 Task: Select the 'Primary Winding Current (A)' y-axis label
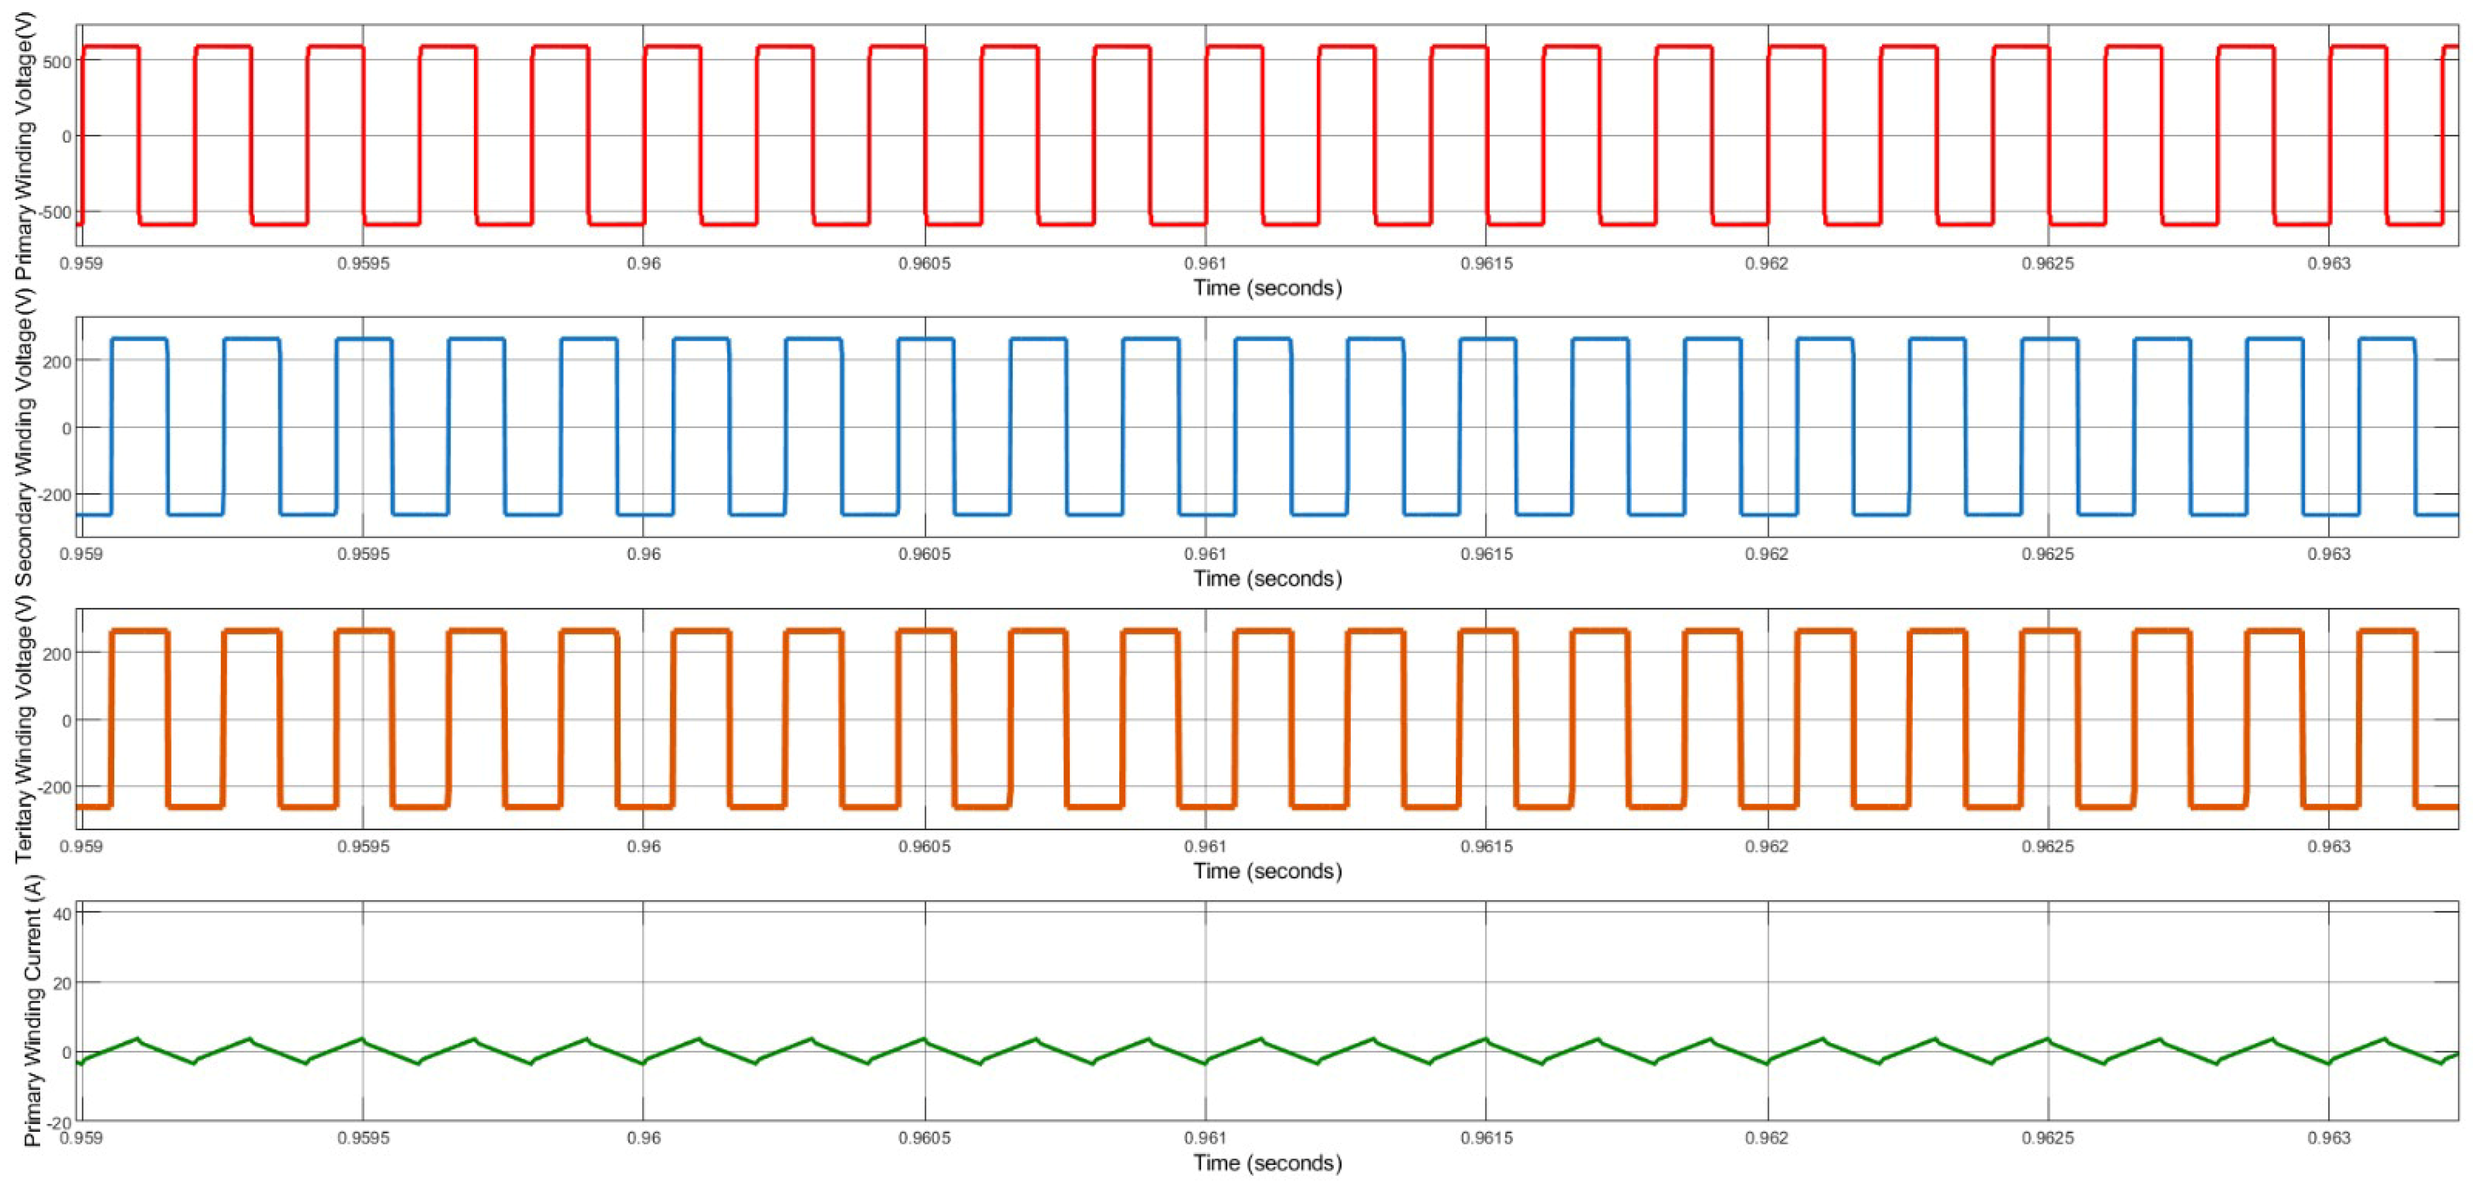[34, 1009]
